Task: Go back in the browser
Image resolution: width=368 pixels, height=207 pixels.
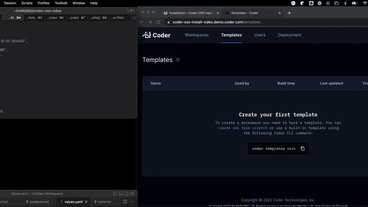Action: point(142,22)
